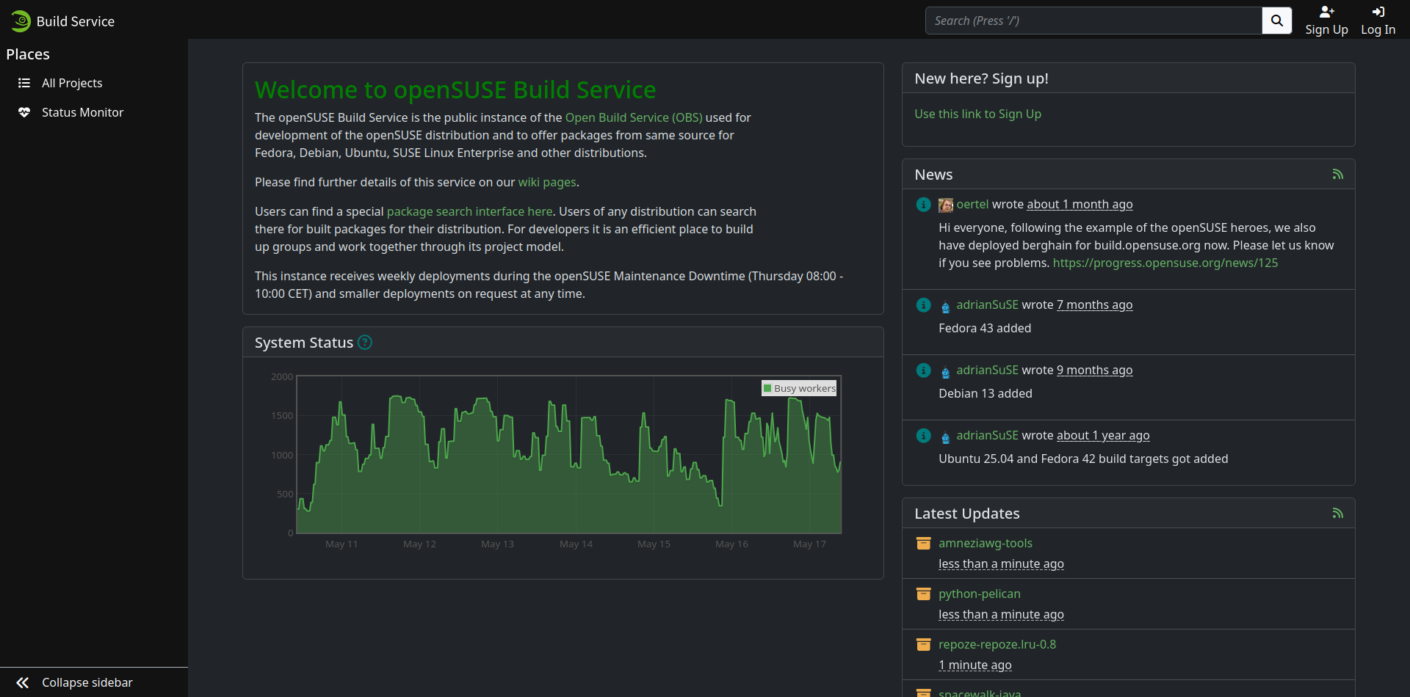Image resolution: width=1410 pixels, height=697 pixels.
Task: Focus the Search input field
Action: pos(1093,21)
